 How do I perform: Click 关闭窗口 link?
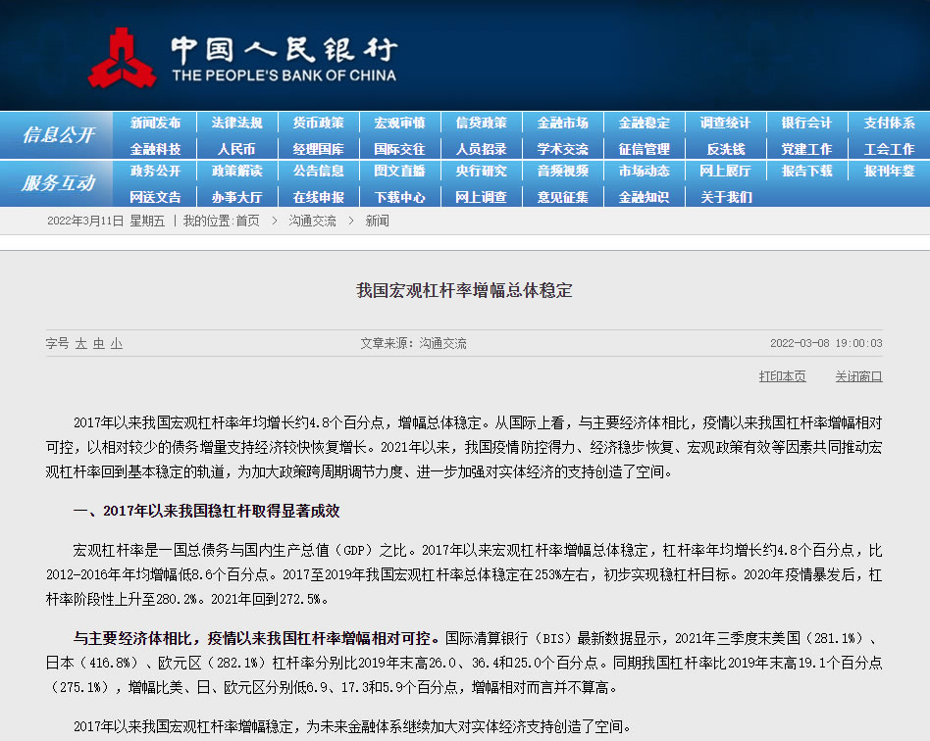pyautogui.click(x=858, y=376)
